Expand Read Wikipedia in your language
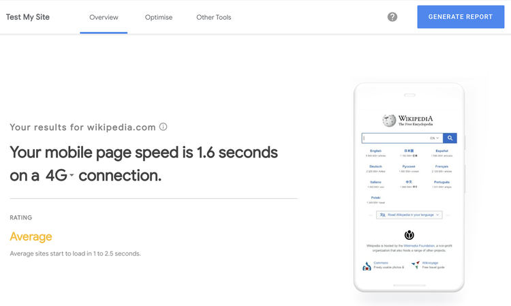The image size is (511, 306). tap(409, 215)
